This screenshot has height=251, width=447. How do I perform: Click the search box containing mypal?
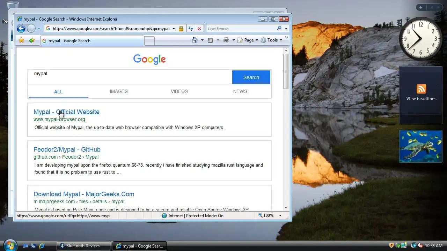point(130,77)
